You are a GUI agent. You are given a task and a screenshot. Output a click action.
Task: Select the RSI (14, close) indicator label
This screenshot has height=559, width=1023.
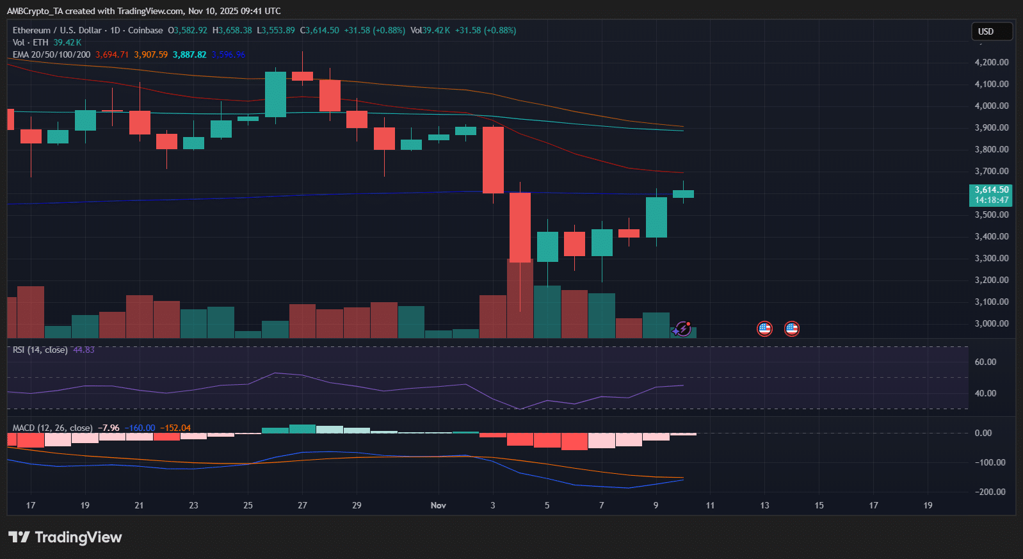[x=40, y=350]
